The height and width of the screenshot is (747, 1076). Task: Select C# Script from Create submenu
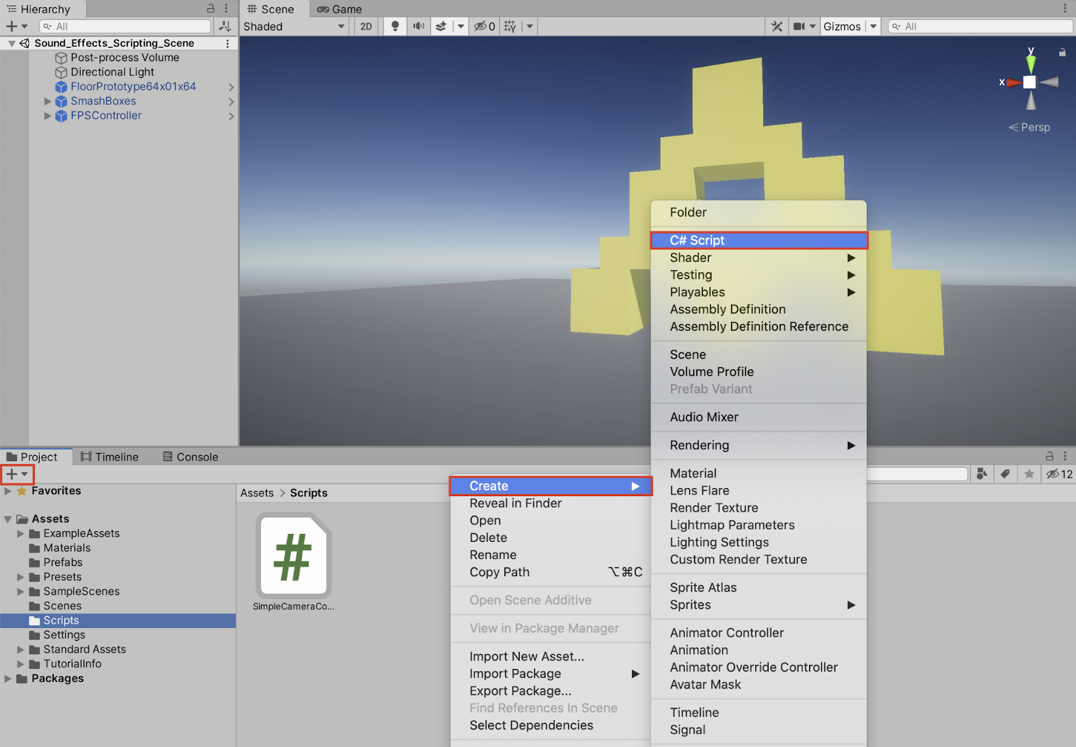click(759, 240)
